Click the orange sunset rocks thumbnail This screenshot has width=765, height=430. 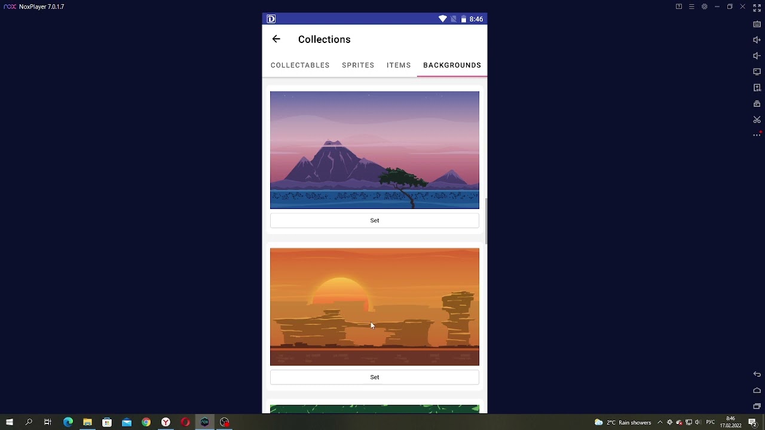(375, 307)
